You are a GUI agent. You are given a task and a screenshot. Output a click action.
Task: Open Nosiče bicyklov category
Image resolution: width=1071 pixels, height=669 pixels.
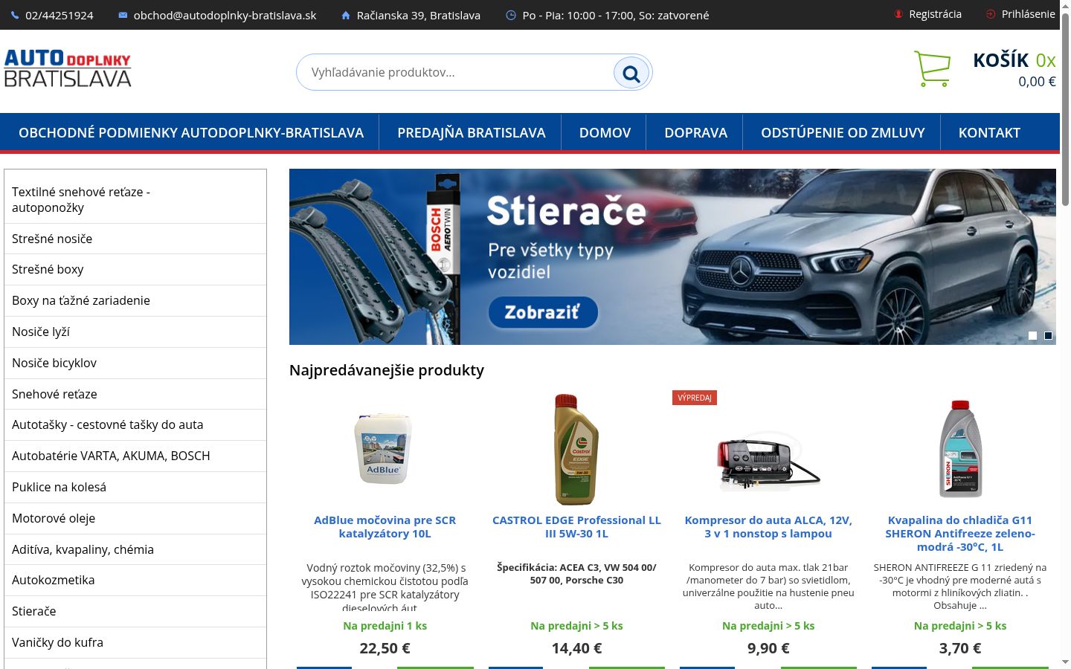point(135,363)
